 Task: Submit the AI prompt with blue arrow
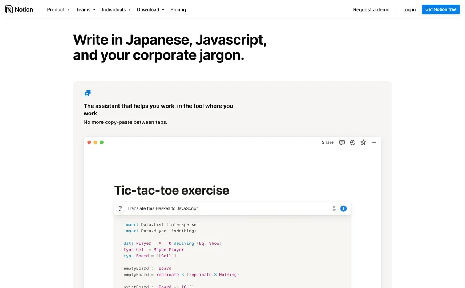click(x=343, y=208)
